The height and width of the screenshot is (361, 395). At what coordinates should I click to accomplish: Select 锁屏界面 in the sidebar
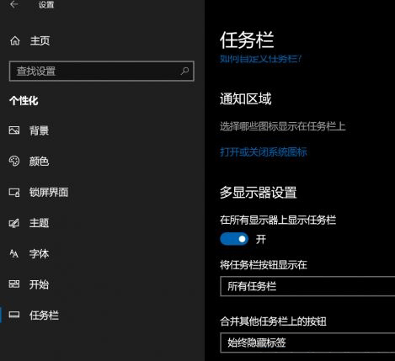tap(49, 192)
